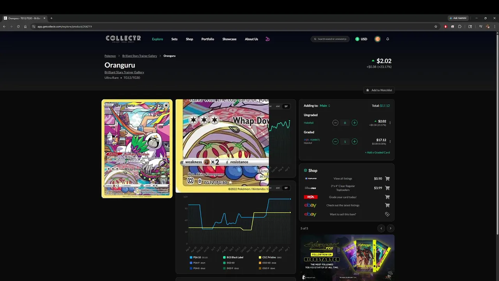Click View all listings on TCGplayer
Viewport: 499px width, 281px height.
[343, 179]
